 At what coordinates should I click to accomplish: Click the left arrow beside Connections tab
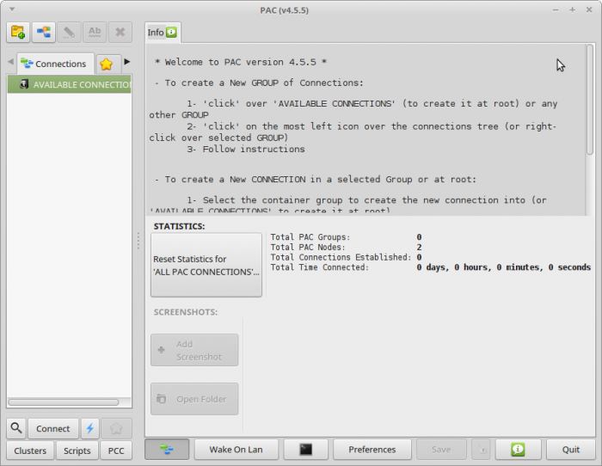(x=10, y=61)
